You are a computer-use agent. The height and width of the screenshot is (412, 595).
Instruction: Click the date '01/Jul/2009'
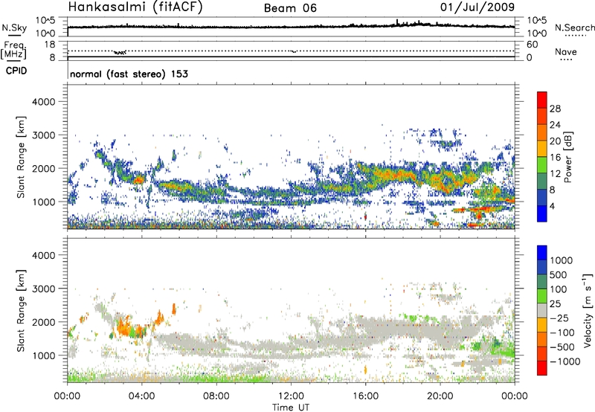(x=477, y=7)
